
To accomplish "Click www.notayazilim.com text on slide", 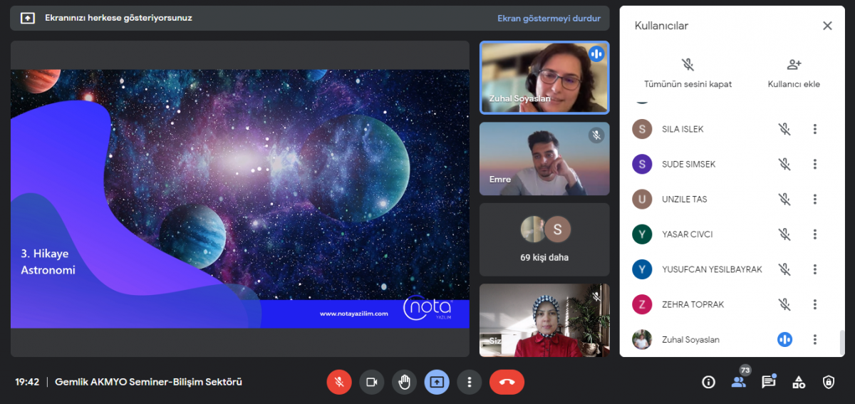I will pyautogui.click(x=353, y=314).
